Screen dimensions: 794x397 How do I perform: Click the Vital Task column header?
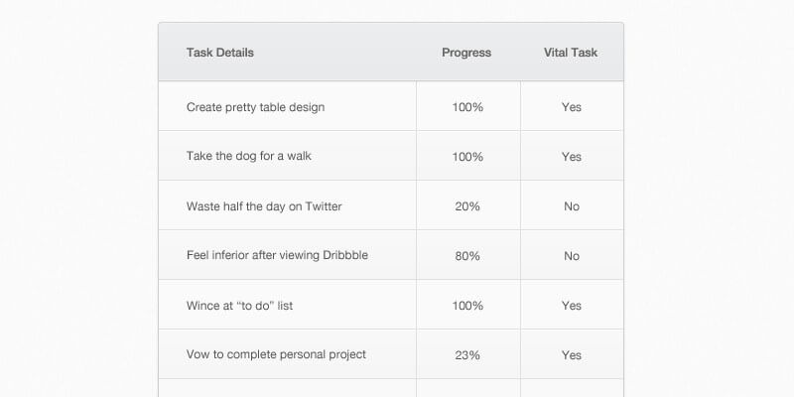click(x=571, y=53)
